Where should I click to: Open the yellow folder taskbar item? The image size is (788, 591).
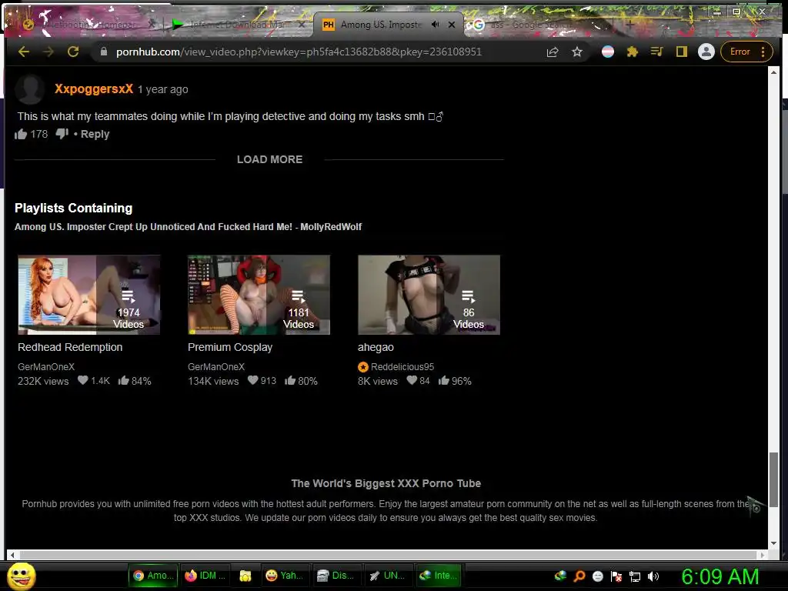[245, 576]
